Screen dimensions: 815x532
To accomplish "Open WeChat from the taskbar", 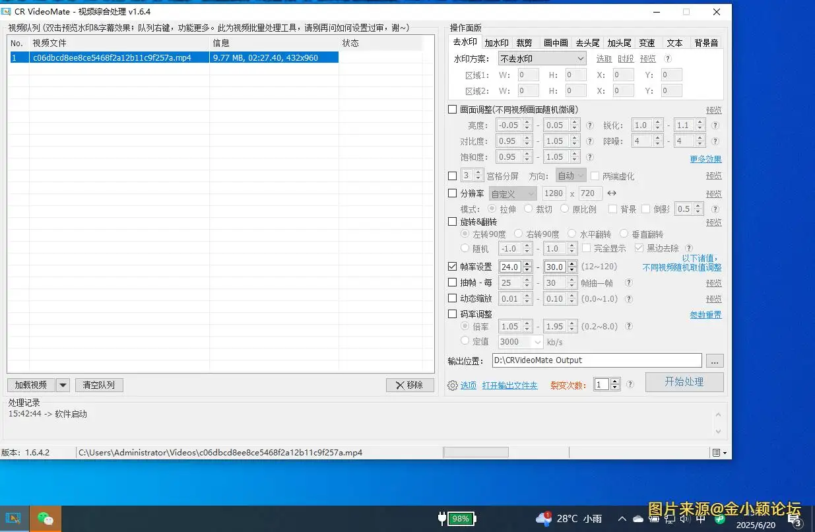I will click(44, 519).
